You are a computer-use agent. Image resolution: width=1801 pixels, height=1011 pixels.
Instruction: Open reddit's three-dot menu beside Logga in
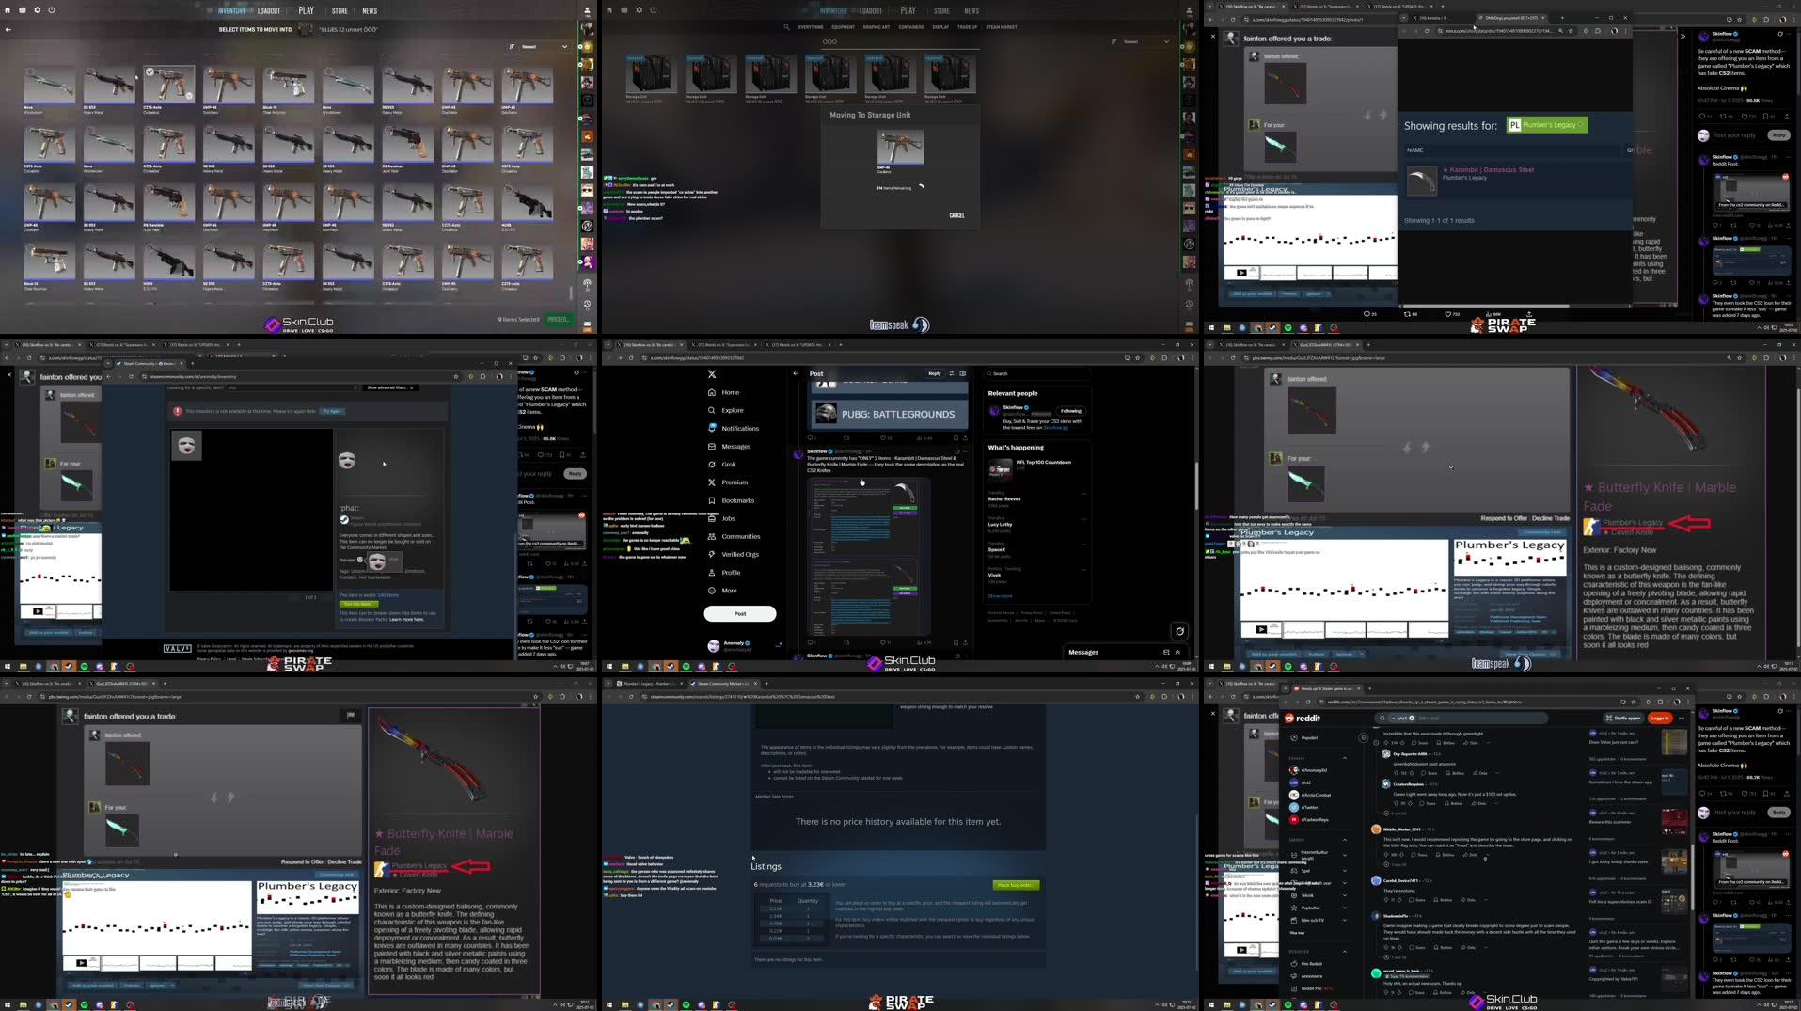1682,718
